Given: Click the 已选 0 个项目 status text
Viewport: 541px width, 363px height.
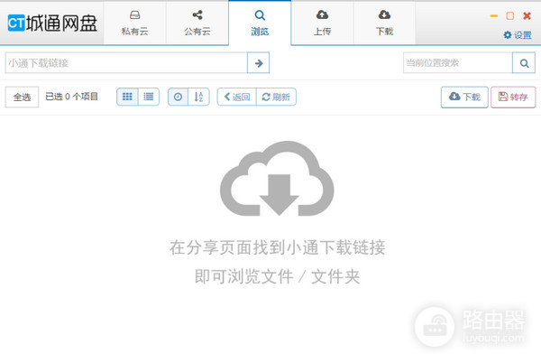Looking at the screenshot, I should (72, 97).
